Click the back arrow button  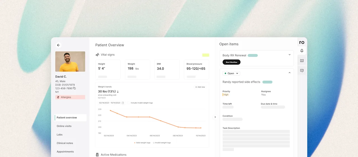[x=58, y=45]
